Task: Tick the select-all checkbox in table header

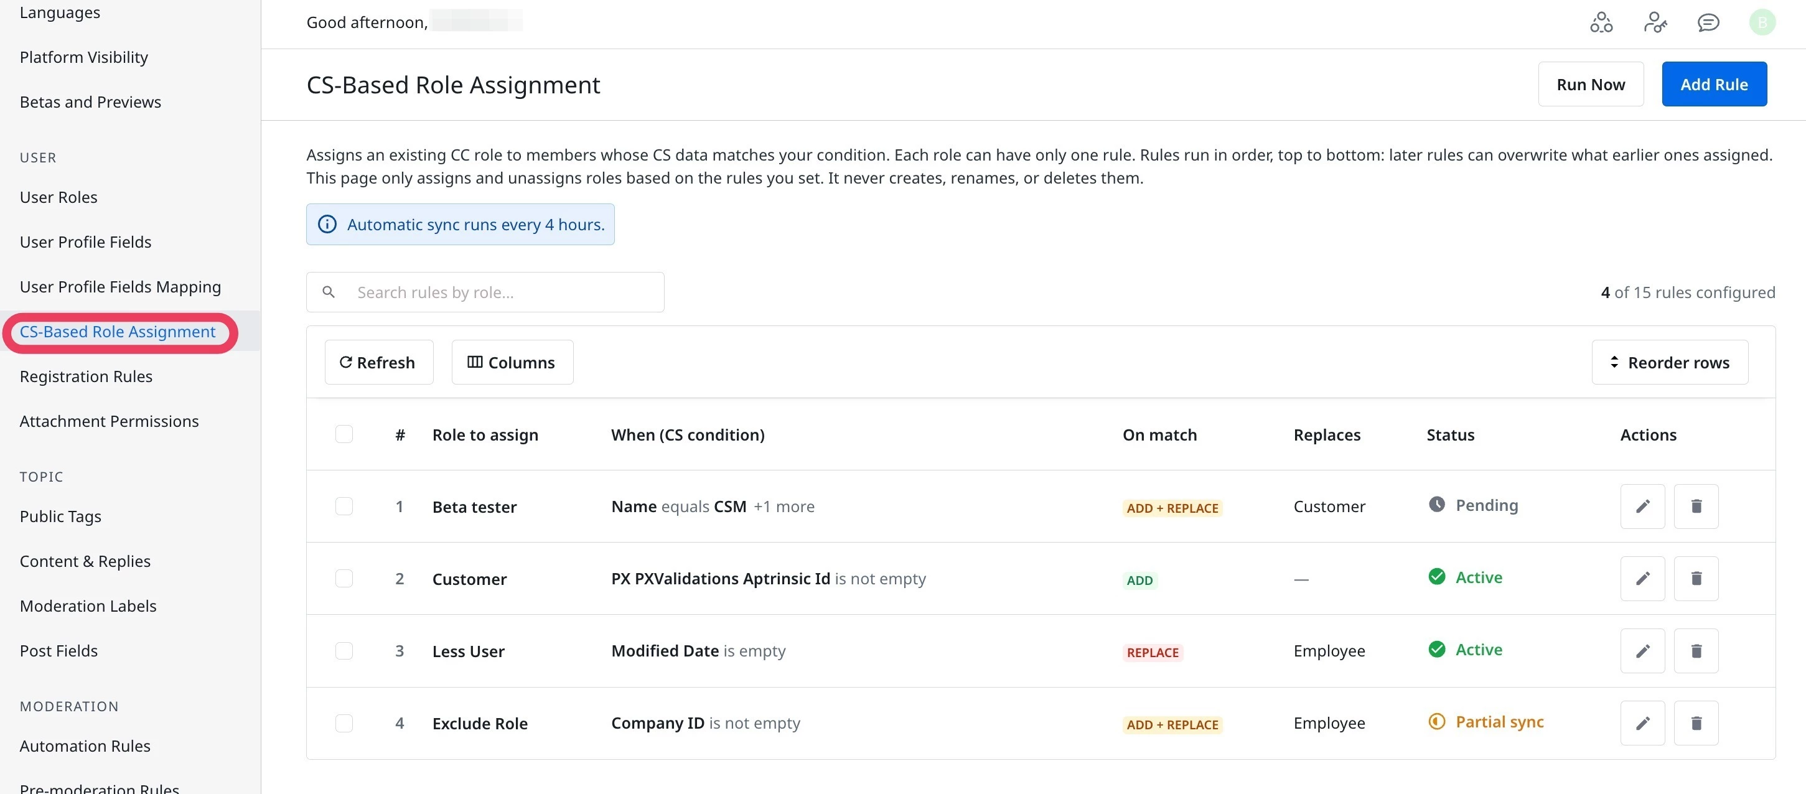Action: pyautogui.click(x=344, y=434)
